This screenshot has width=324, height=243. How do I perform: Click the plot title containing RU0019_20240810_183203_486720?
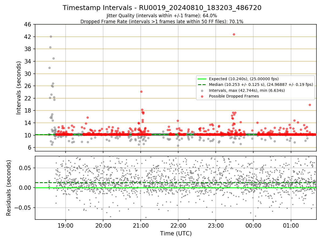coord(162,8)
